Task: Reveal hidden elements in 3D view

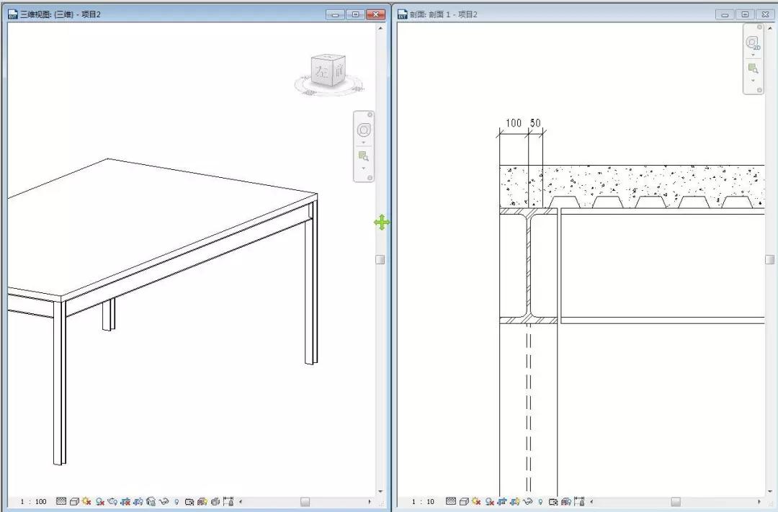Action: tap(176, 502)
